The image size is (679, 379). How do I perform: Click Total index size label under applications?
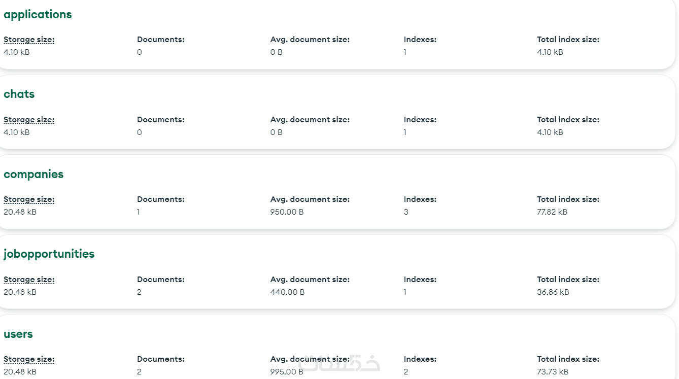(x=568, y=40)
